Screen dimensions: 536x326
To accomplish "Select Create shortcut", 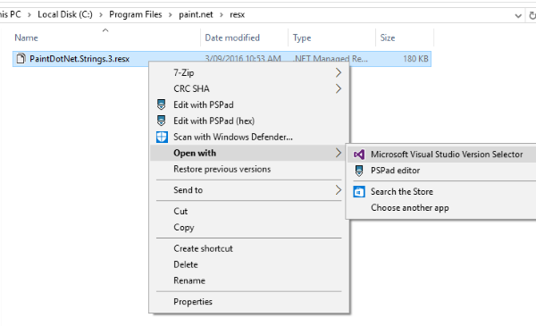I will pyautogui.click(x=249, y=248).
